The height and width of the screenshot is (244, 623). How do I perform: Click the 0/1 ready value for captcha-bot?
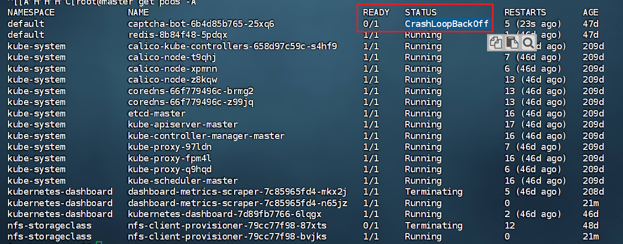(371, 24)
